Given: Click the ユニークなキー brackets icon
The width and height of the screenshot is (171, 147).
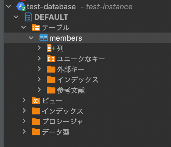Looking at the screenshot, I should coord(51,59).
